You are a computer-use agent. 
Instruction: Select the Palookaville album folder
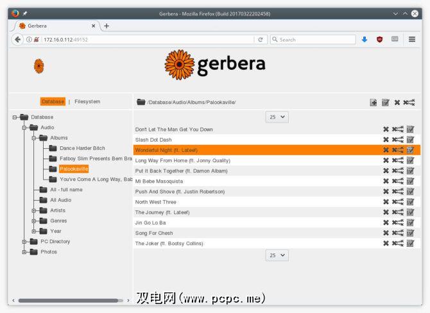(74, 169)
